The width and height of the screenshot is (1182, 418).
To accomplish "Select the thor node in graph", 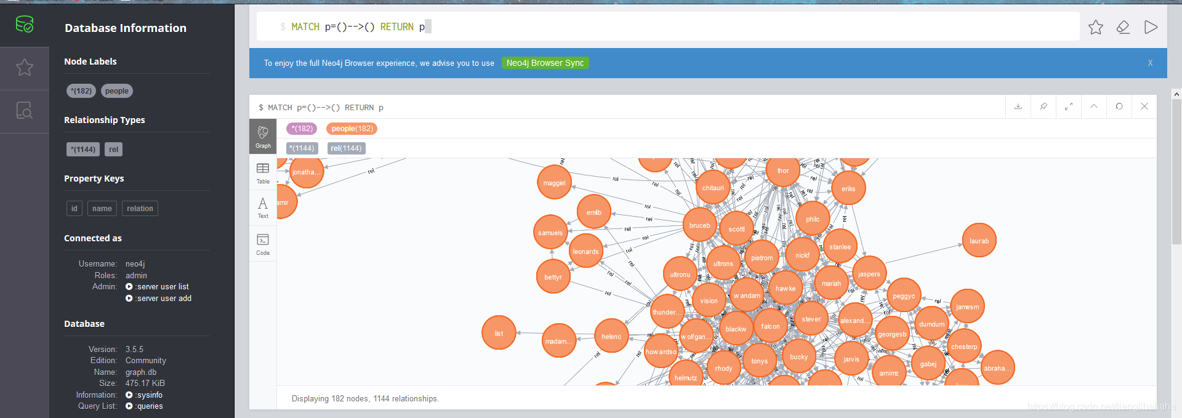I will 783,171.
